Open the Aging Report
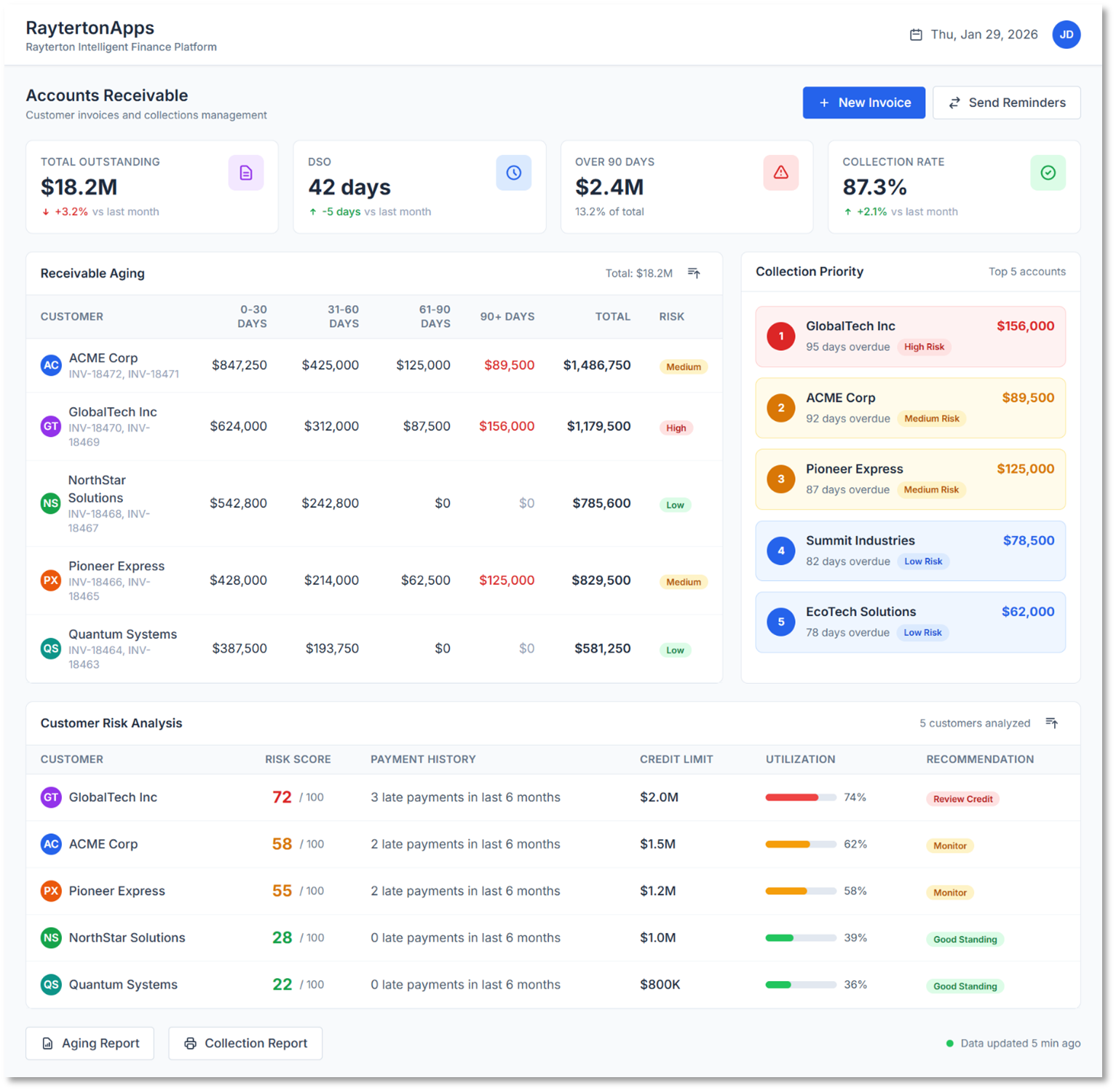 point(90,1043)
